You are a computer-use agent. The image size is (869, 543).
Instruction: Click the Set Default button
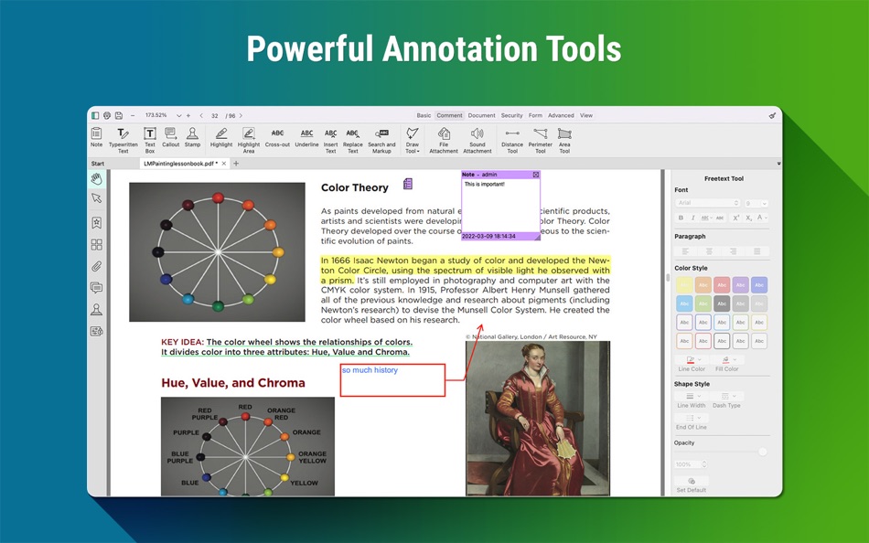(692, 484)
